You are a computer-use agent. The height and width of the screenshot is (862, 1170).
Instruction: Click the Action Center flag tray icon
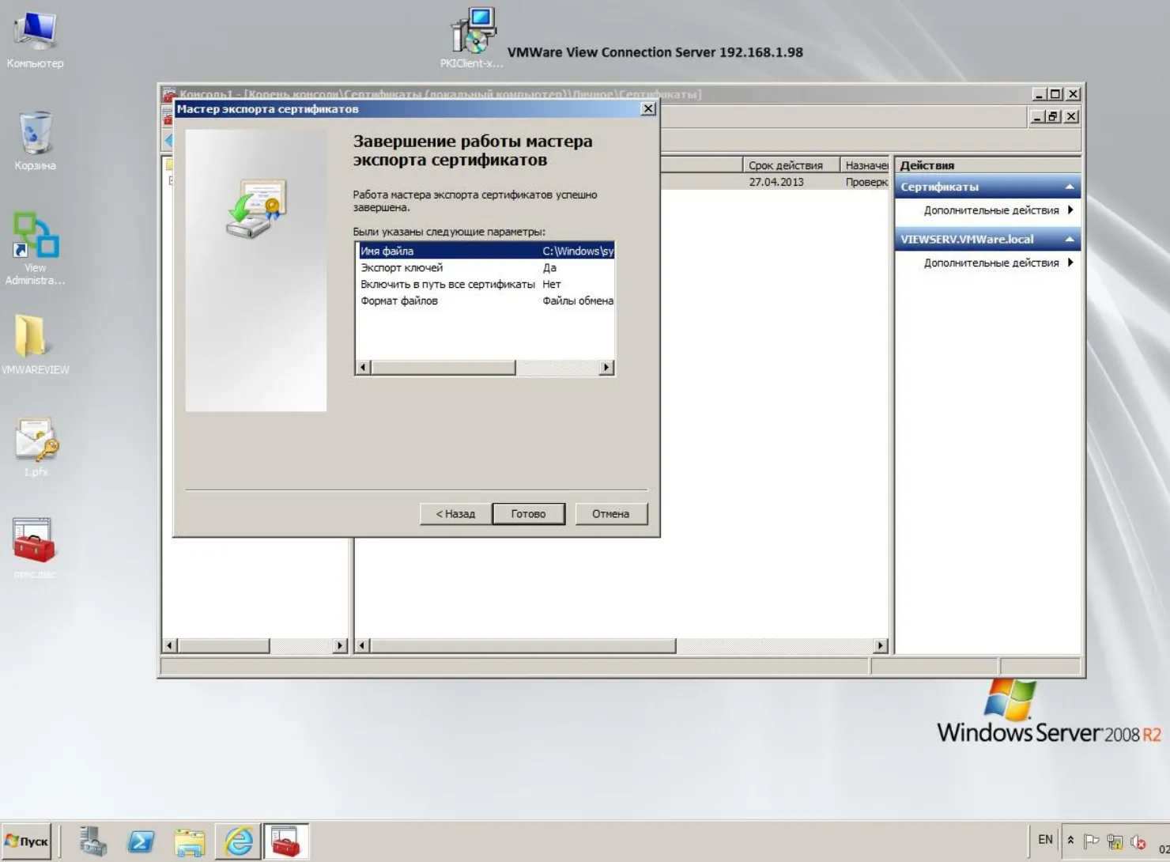pyautogui.click(x=1092, y=841)
